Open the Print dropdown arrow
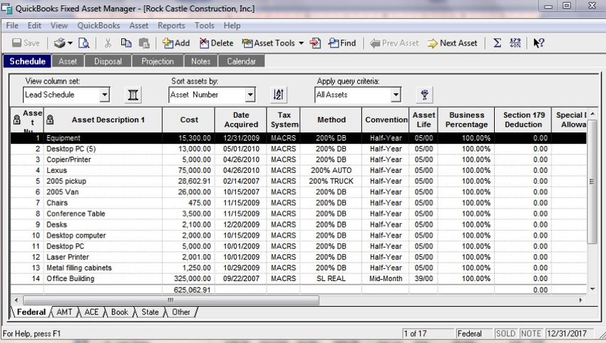The image size is (606, 343). point(70,43)
